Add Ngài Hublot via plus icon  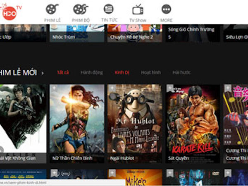click(112, 88)
